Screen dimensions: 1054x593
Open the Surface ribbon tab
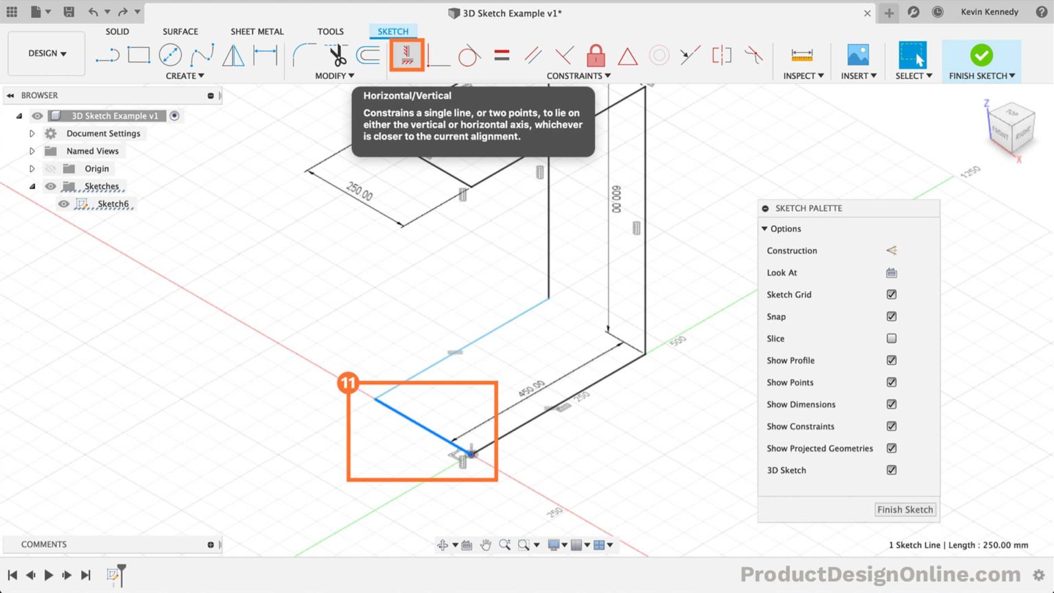pos(180,31)
